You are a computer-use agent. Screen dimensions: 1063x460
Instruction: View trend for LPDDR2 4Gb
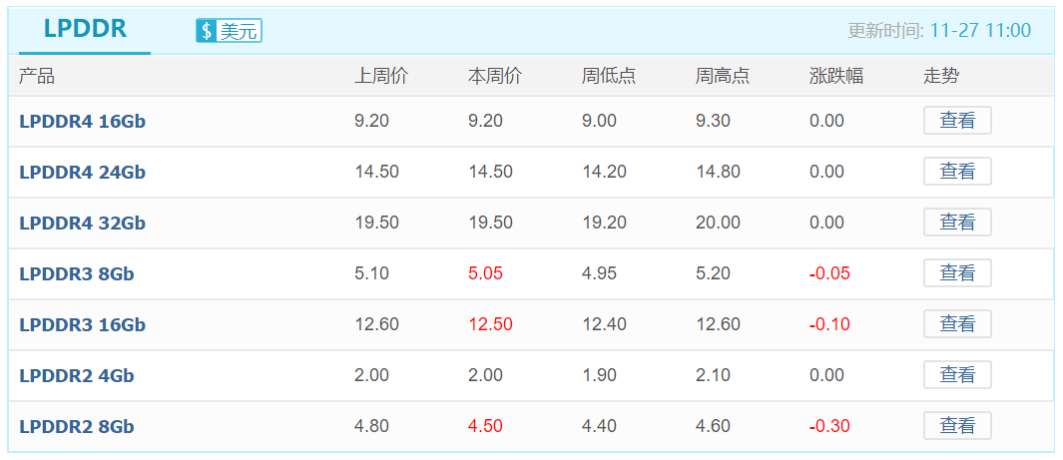tap(957, 374)
